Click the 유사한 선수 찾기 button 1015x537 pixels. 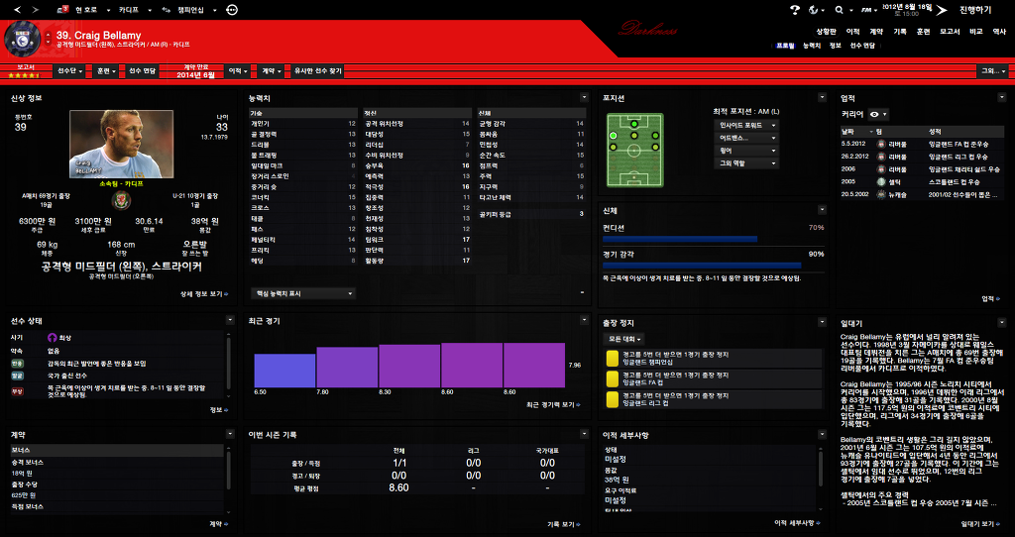[x=317, y=71]
